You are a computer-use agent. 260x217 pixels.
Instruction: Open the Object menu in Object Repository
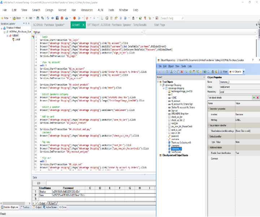(x=171, y=66)
